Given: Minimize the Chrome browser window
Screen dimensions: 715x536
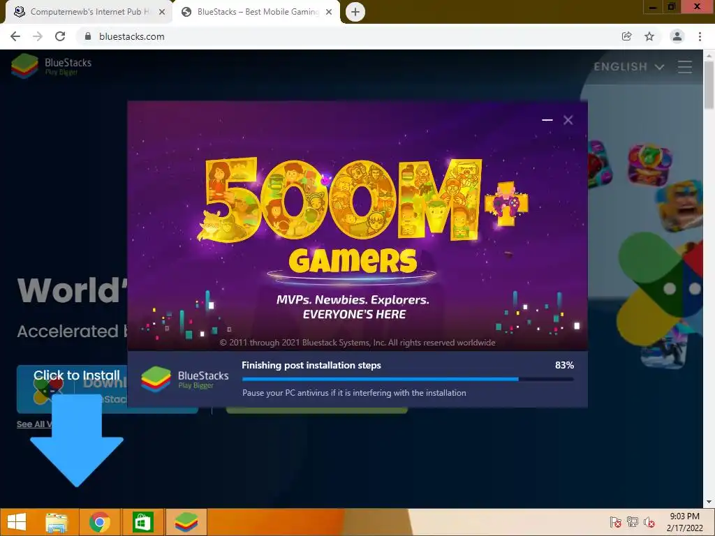Looking at the screenshot, I should click(x=653, y=7).
